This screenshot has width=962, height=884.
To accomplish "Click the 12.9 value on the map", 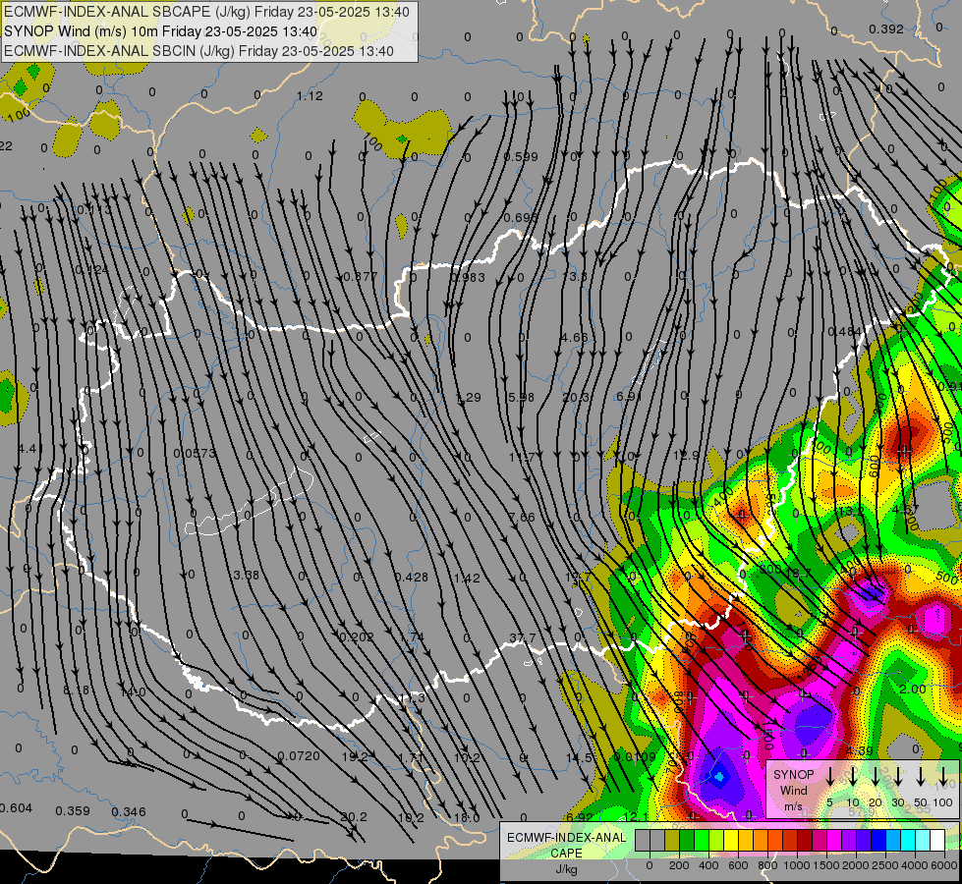I will [x=686, y=455].
